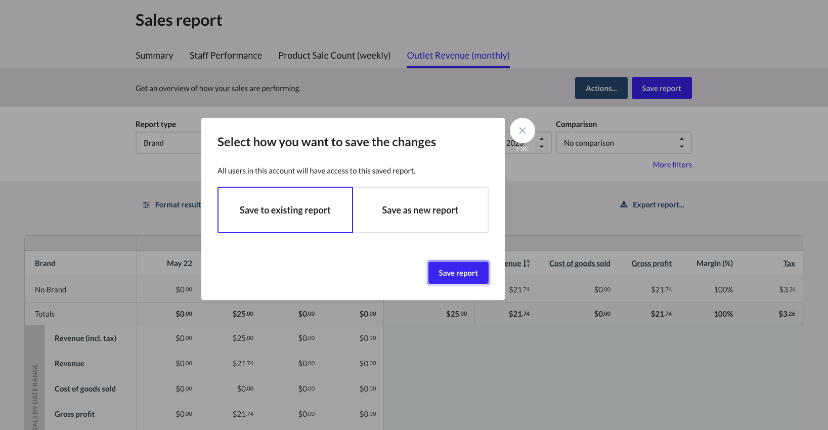Open More filters

672,164
